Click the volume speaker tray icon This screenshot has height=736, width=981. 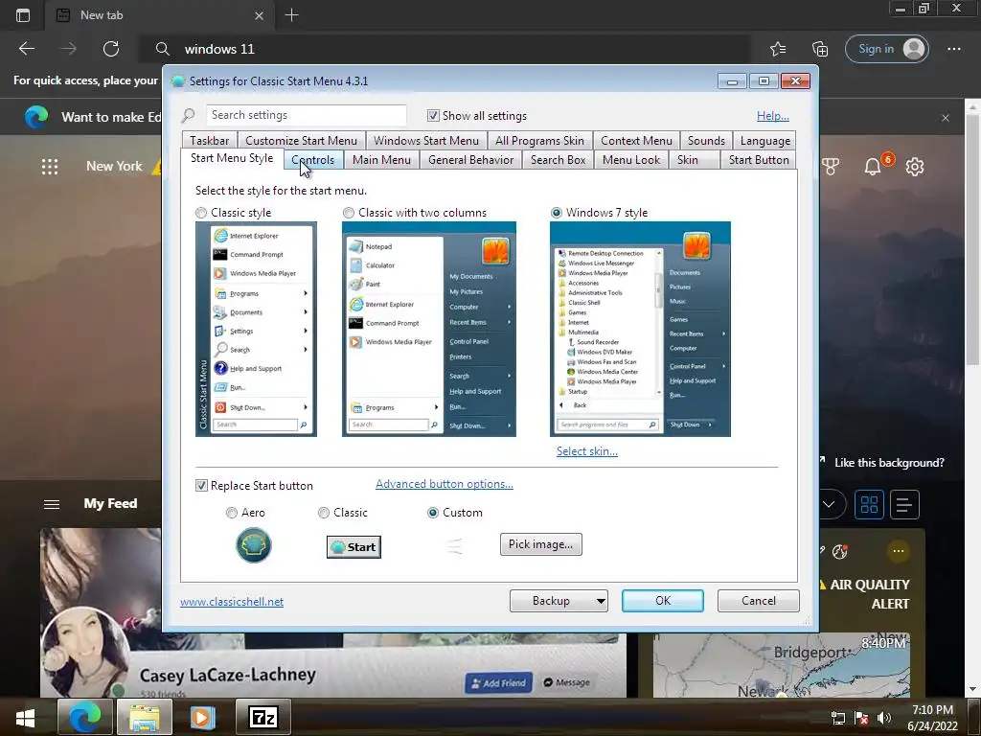point(884,717)
